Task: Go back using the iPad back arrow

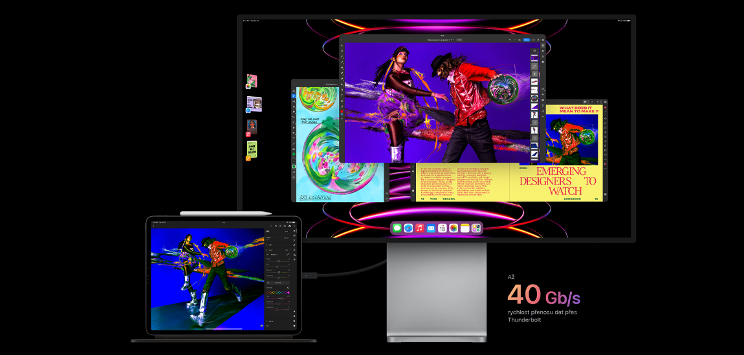Action: (153, 226)
